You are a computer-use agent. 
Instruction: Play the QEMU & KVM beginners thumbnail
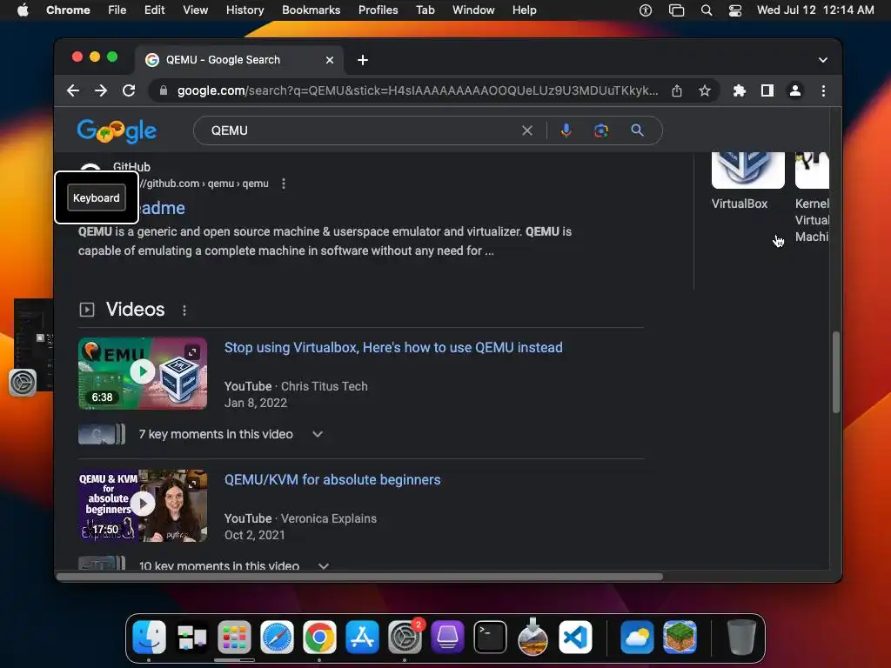point(143,505)
